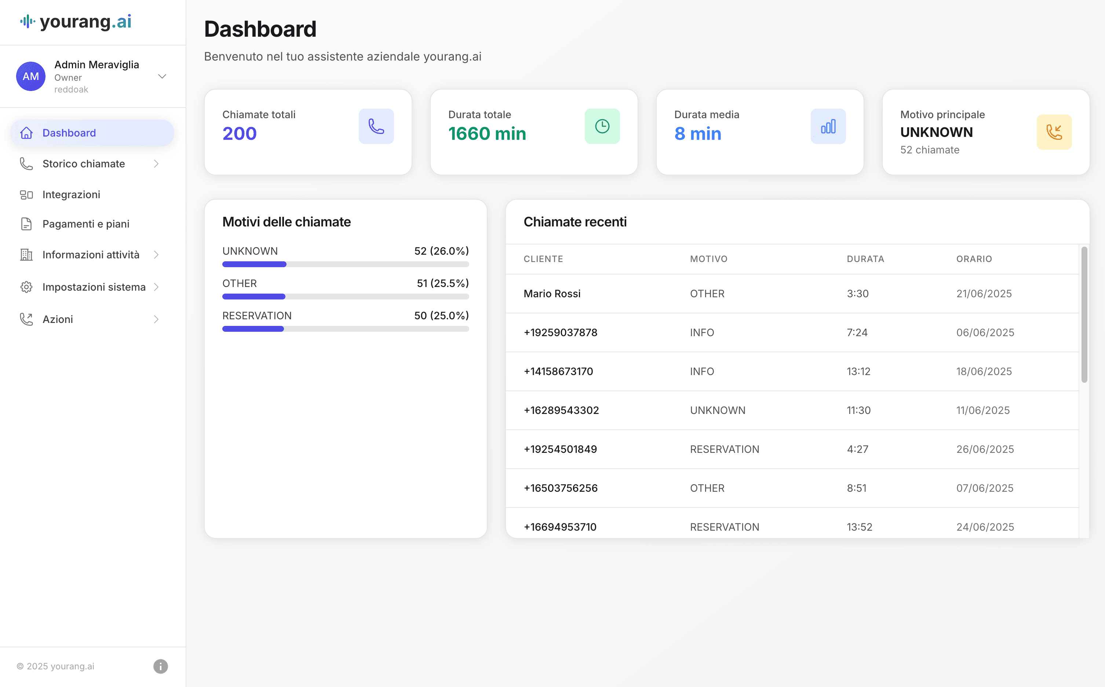Open Pagamenti e piani page
The height and width of the screenshot is (687, 1105).
point(86,223)
